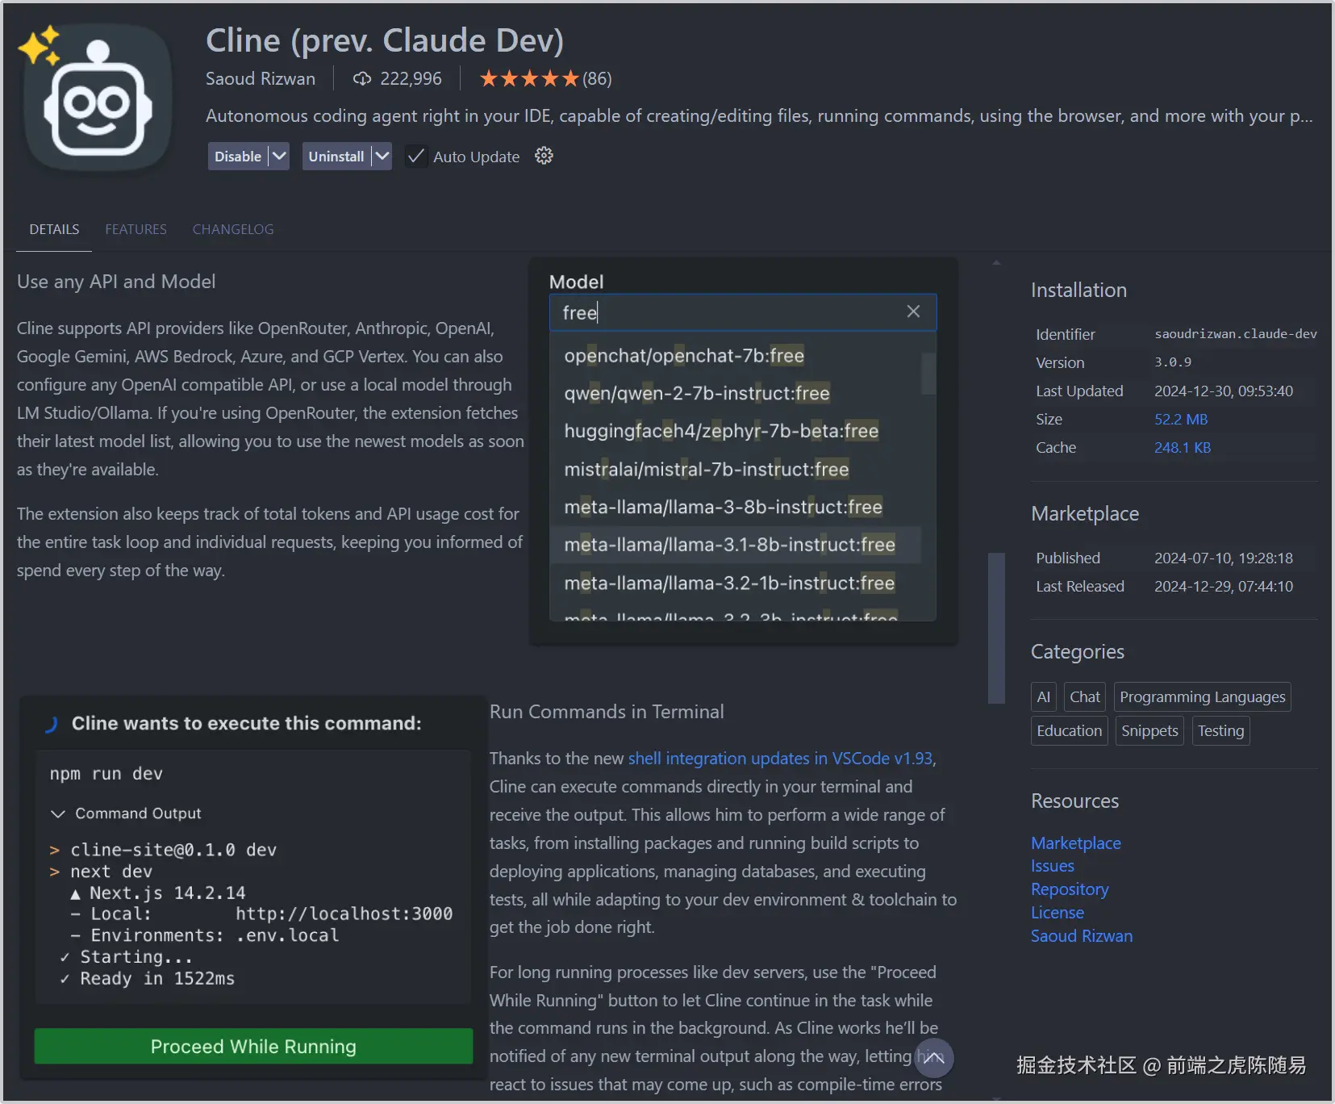Switch to the FEATURES tab
Image resolution: width=1335 pixels, height=1104 pixels.
coord(136,229)
